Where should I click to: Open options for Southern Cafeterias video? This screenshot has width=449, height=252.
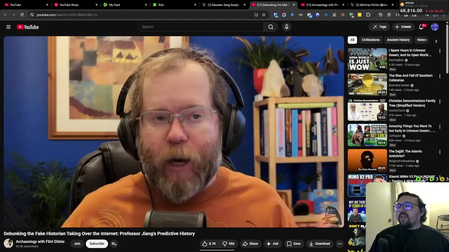[x=440, y=76]
